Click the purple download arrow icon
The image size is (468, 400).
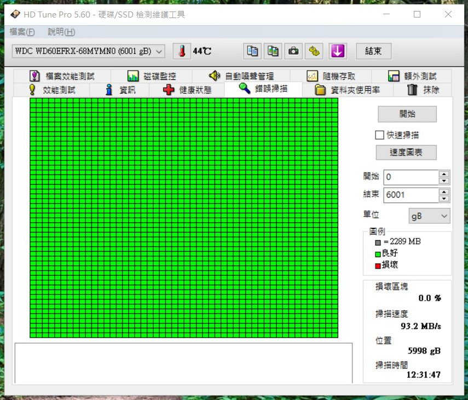pos(338,51)
